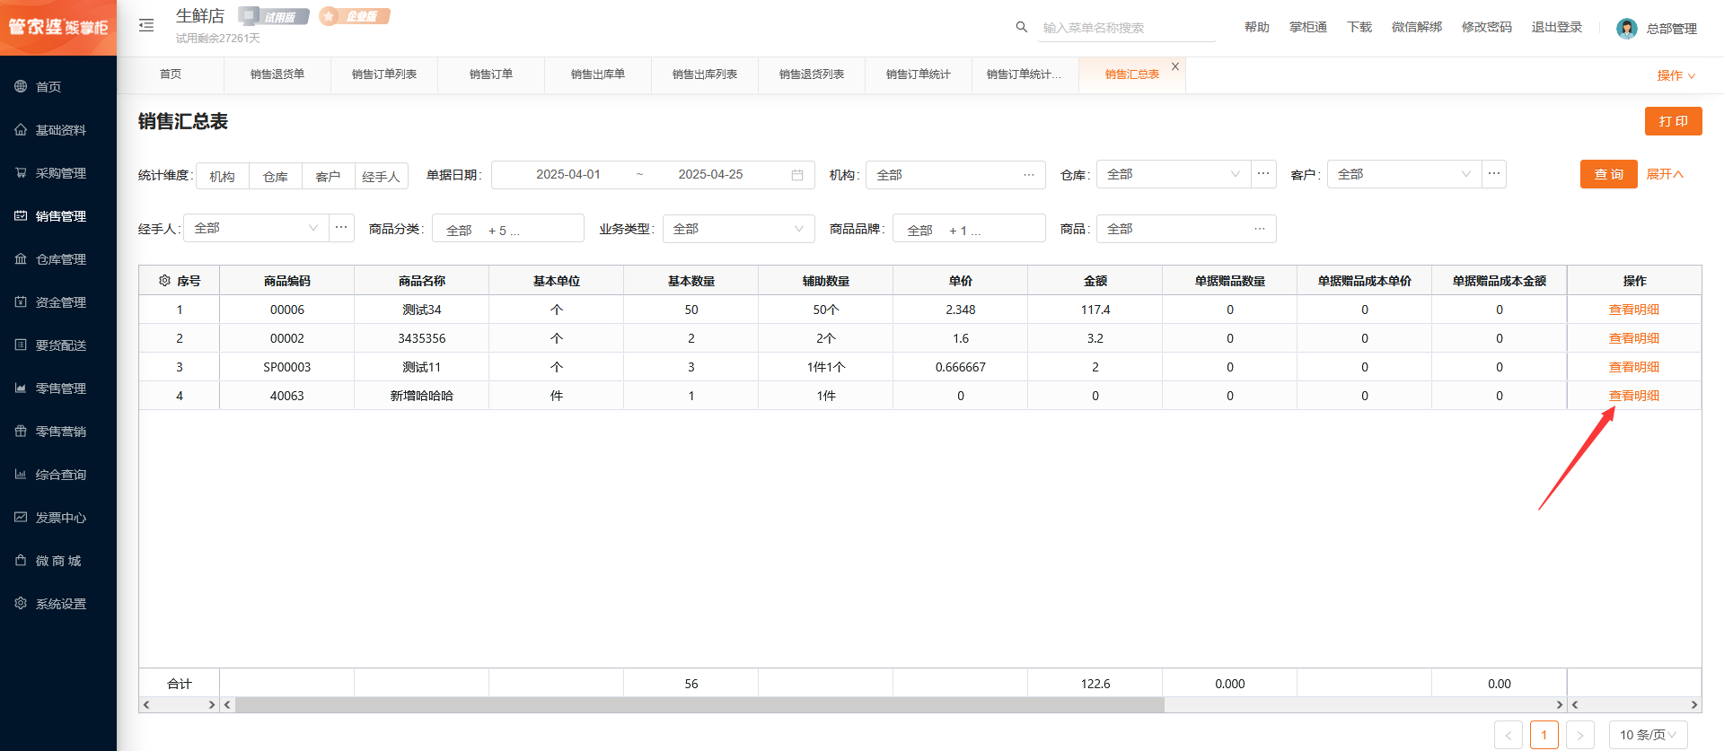Select the 经手人 statistics dimension
1724x751 pixels.
coord(382,176)
